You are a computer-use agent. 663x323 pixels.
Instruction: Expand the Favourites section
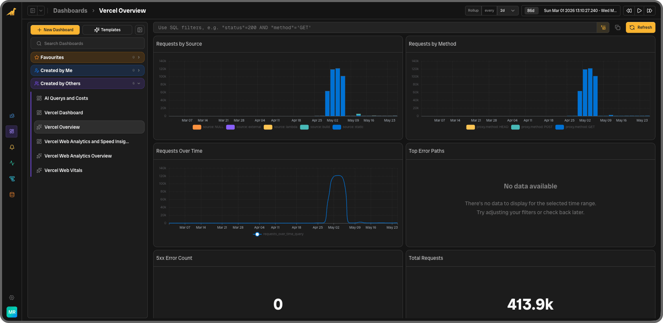coord(88,57)
